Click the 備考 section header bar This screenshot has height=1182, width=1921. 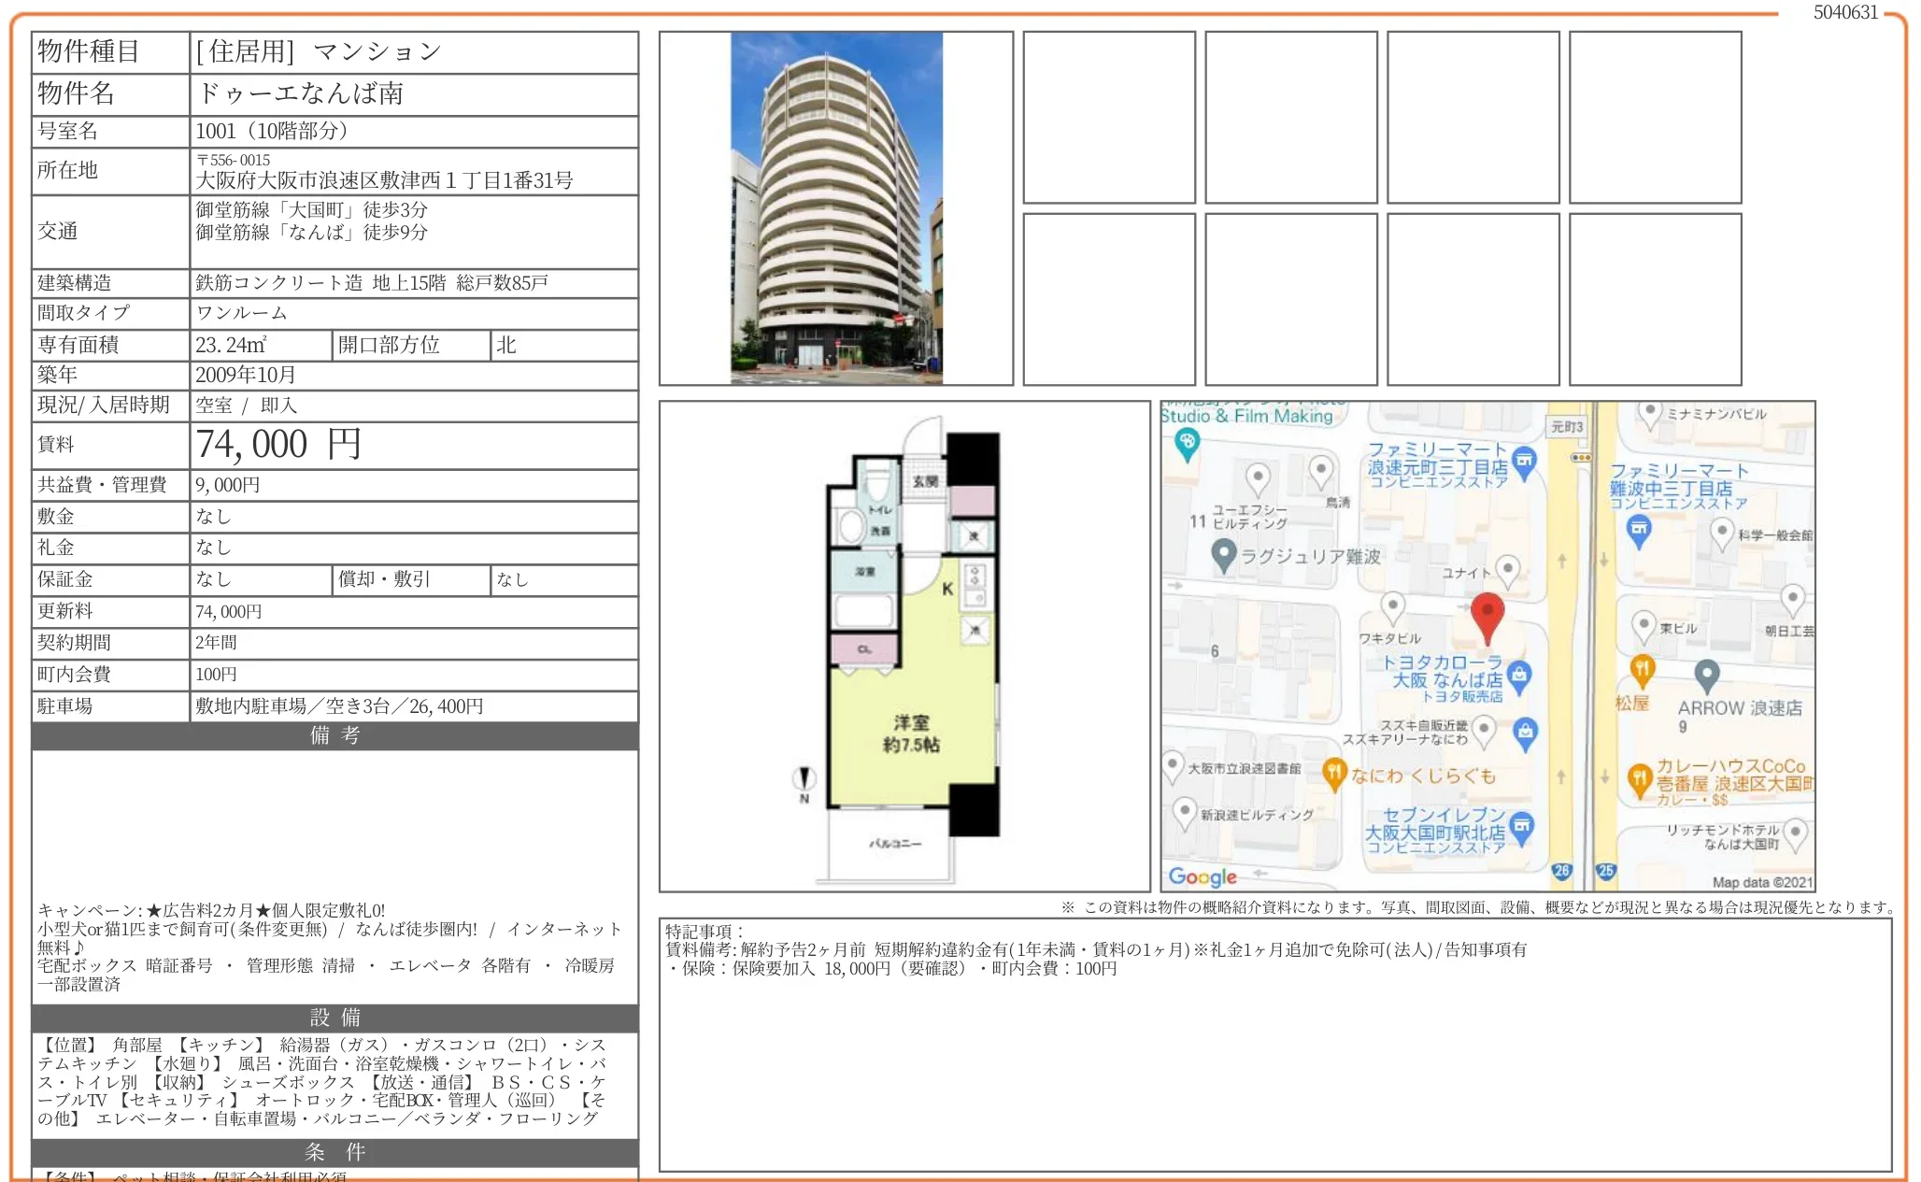334,735
